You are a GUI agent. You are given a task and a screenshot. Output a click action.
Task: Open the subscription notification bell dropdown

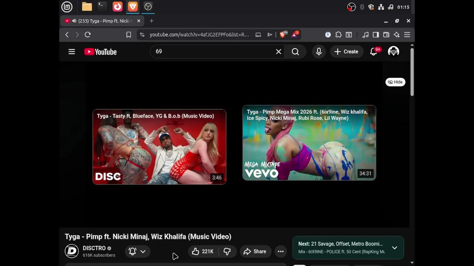(137, 252)
